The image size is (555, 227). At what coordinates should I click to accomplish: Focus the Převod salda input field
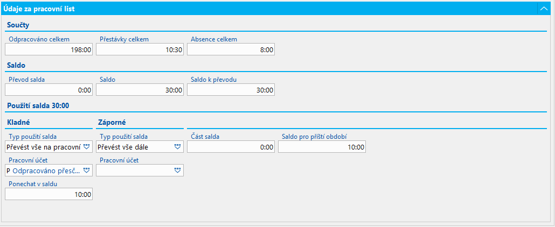[x=49, y=90]
